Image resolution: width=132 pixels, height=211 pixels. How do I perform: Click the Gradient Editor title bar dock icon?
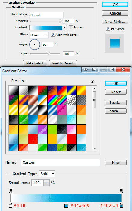pyautogui.click(x=94, y=69)
